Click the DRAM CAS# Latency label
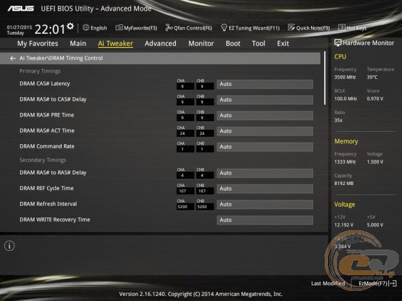This screenshot has width=402, height=301. pos(45,83)
